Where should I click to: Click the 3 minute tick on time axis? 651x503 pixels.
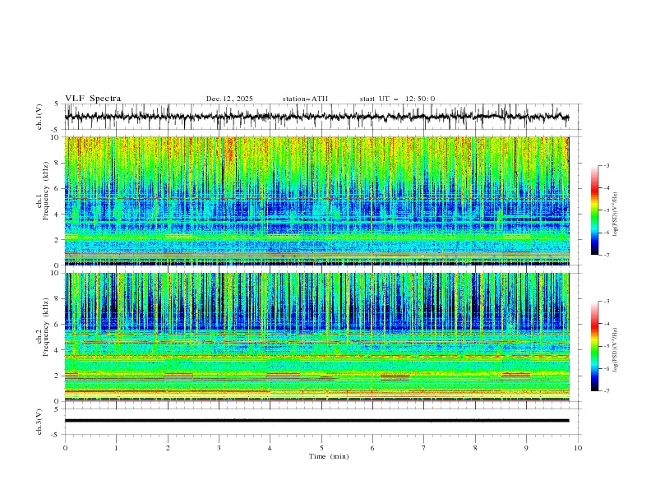pos(219,447)
